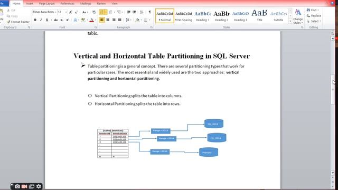Open the font name dropdown
The height and width of the screenshot is (190, 338).
(55, 12)
